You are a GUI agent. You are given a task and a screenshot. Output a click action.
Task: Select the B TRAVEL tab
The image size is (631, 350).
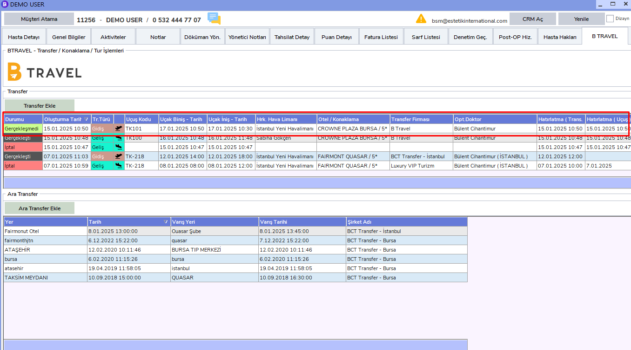click(605, 36)
